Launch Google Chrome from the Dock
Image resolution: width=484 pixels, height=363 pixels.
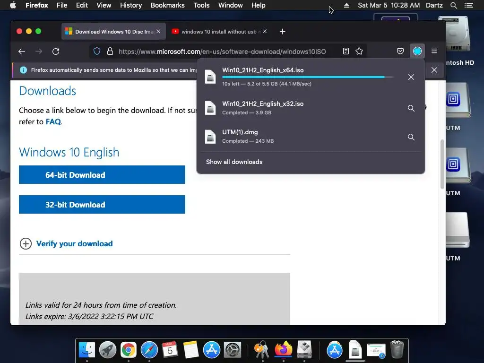(x=129, y=350)
